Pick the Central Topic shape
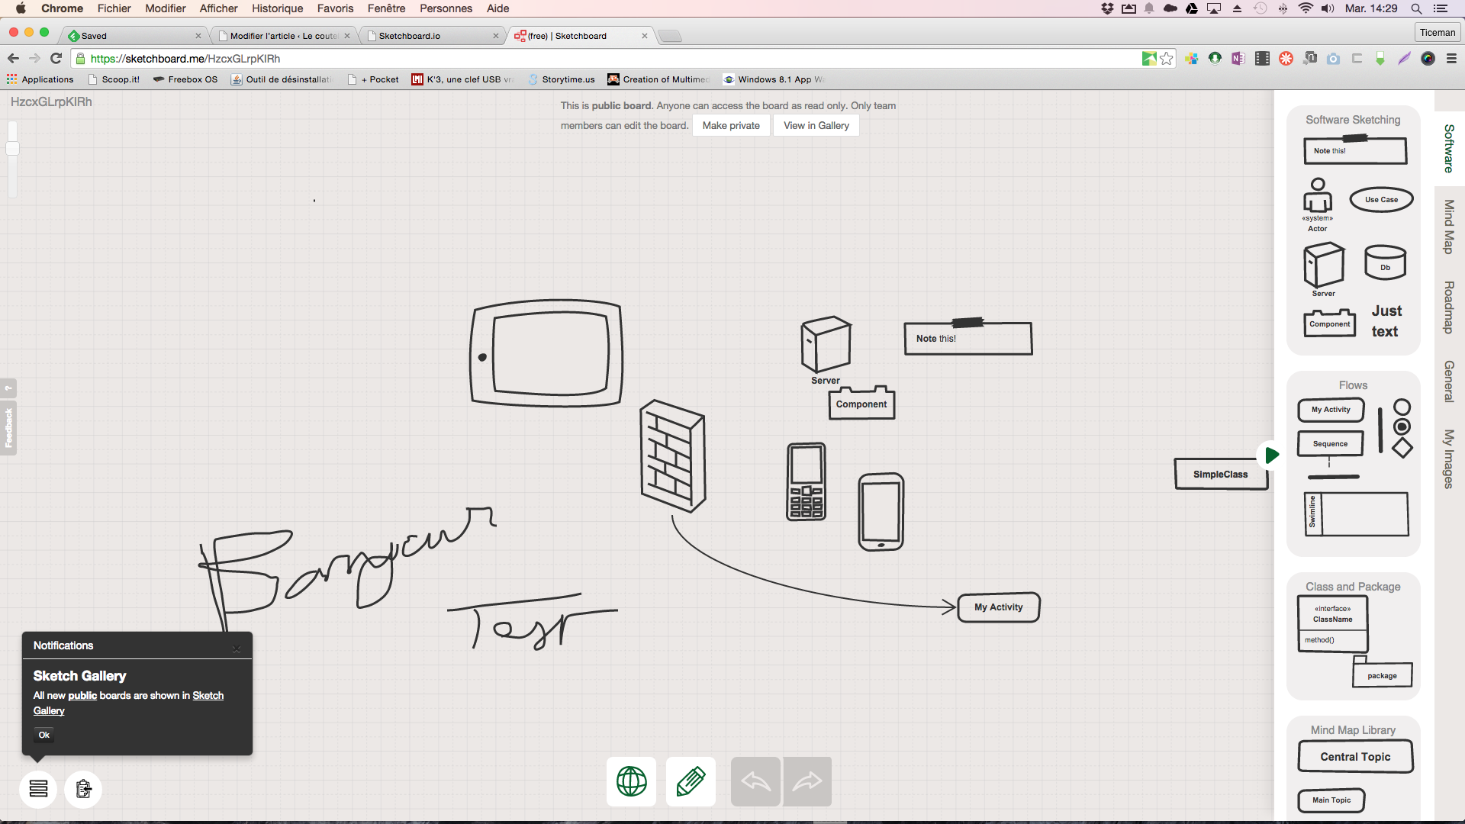This screenshot has width=1465, height=824. [x=1355, y=757]
